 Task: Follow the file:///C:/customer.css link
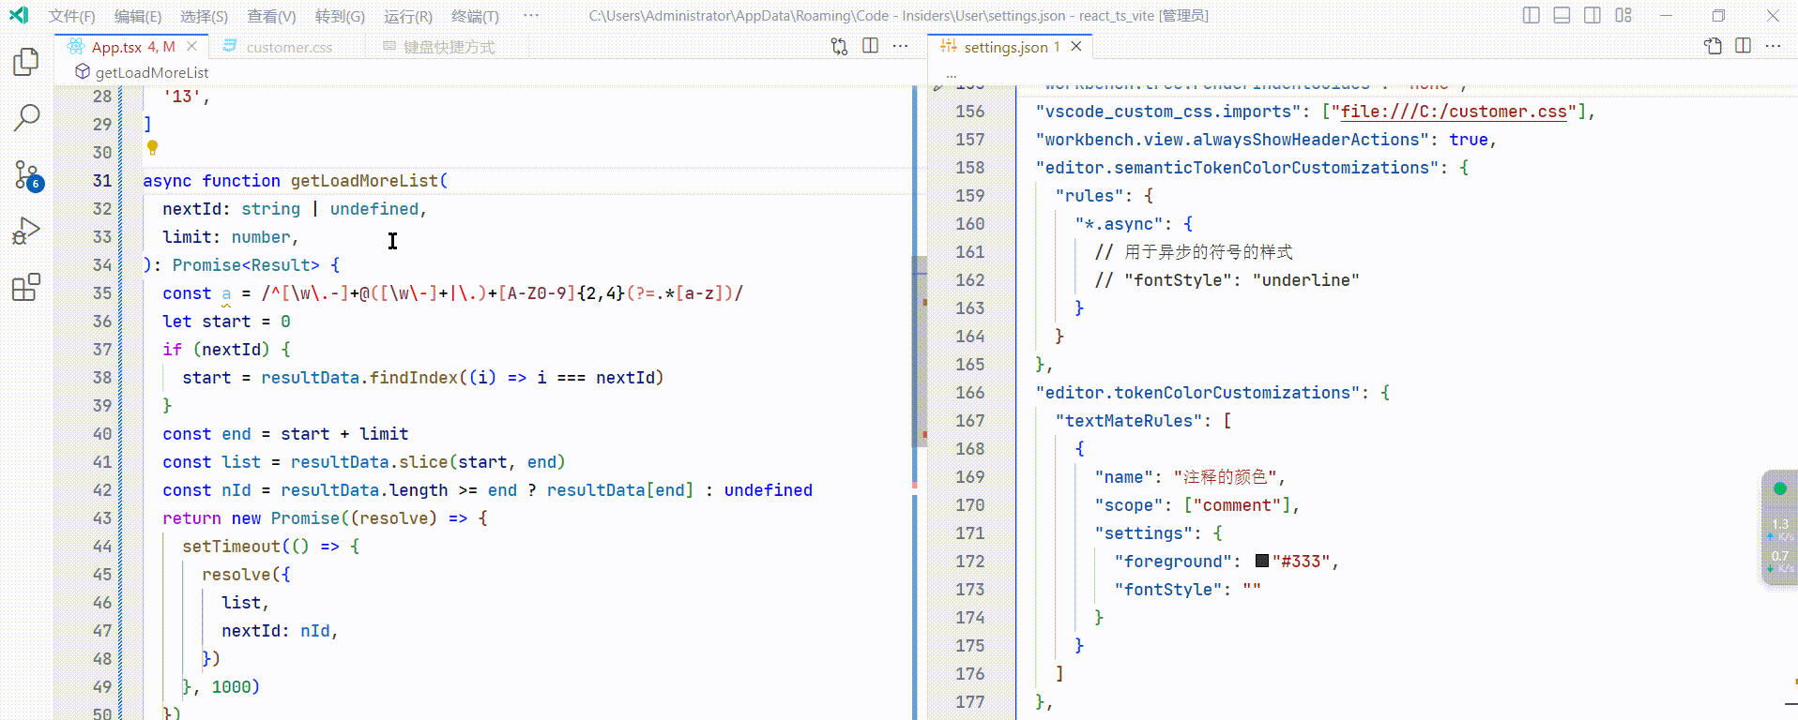pos(1454,112)
